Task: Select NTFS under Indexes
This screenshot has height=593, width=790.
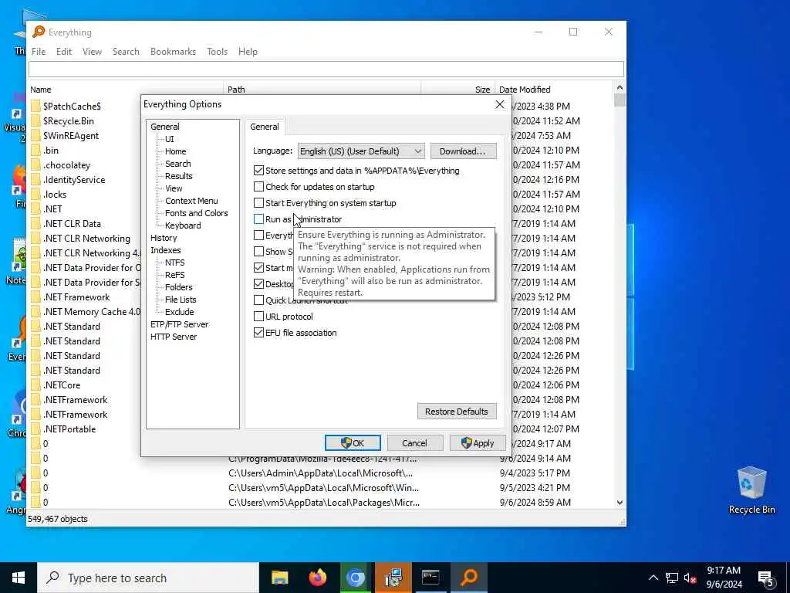Action: point(175,263)
